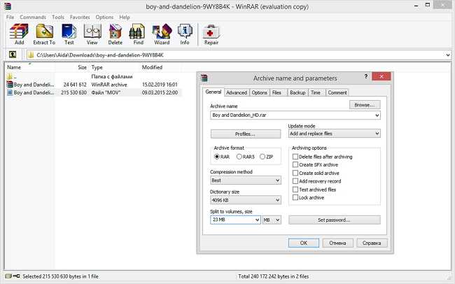455x284 pixels.
Task: Sort by the Name column header
Action: point(14,67)
